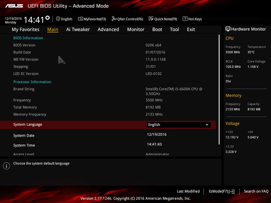Click the Stepping value 31/D1

(151, 66)
